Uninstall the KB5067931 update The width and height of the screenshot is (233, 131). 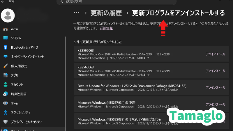click(x=215, y=105)
